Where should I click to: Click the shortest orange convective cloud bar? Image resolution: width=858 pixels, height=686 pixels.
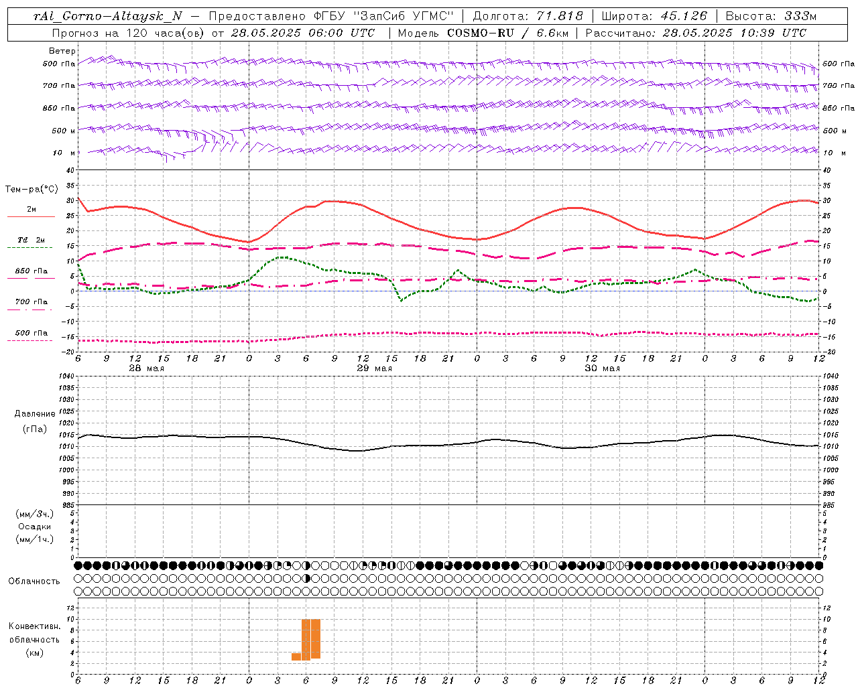pyautogui.click(x=296, y=657)
